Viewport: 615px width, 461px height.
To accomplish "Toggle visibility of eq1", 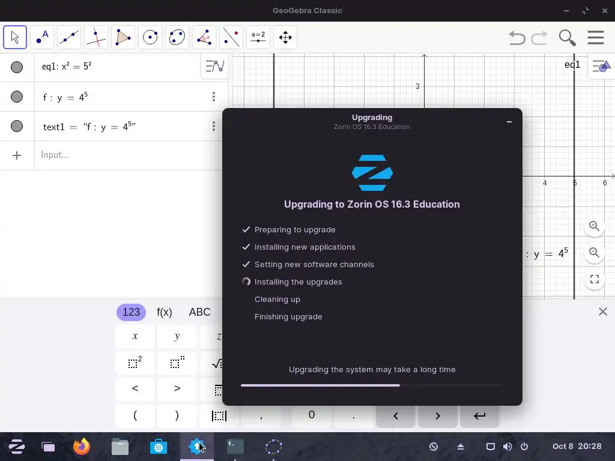I will [x=16, y=67].
